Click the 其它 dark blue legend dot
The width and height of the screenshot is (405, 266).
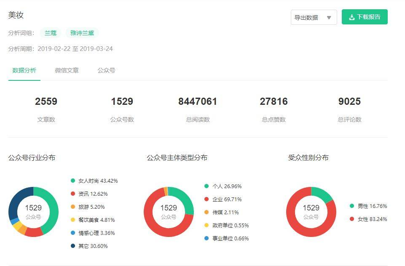(73, 246)
